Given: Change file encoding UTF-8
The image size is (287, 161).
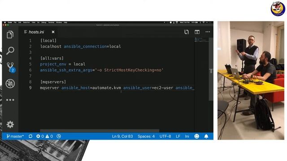Looking at the screenshot, I should click(165, 136).
